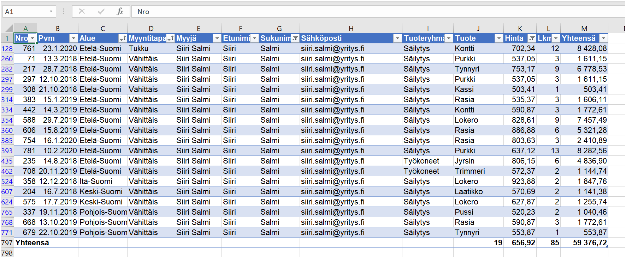Select row header 435
Image resolution: width=626 pixels, height=258 pixels.
point(7,161)
